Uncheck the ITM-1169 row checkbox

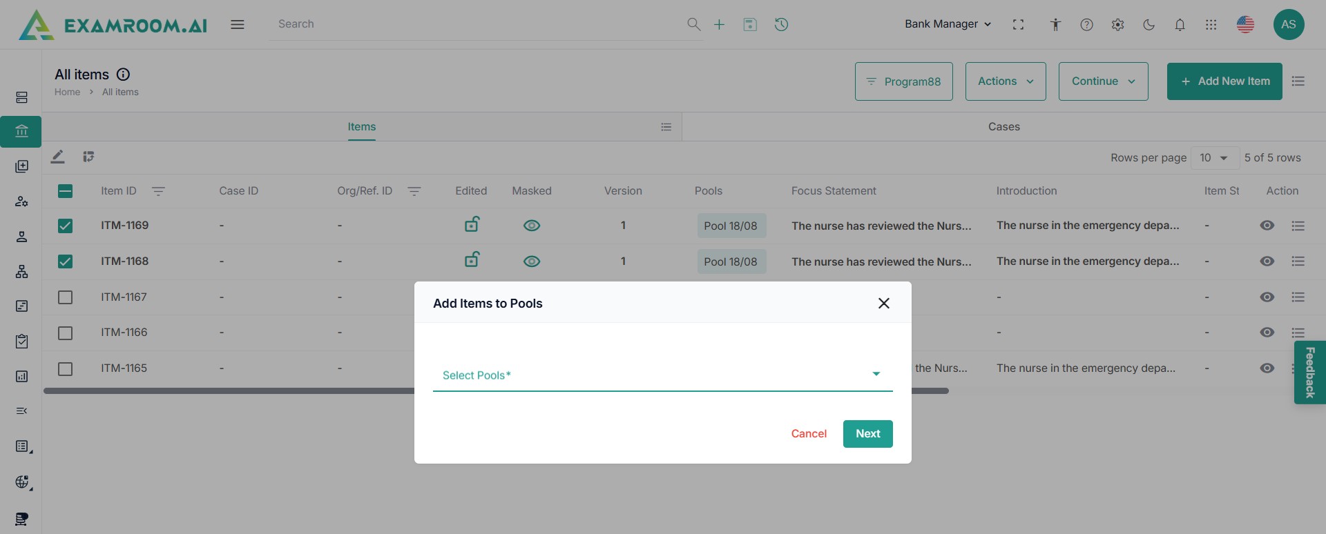click(x=66, y=226)
